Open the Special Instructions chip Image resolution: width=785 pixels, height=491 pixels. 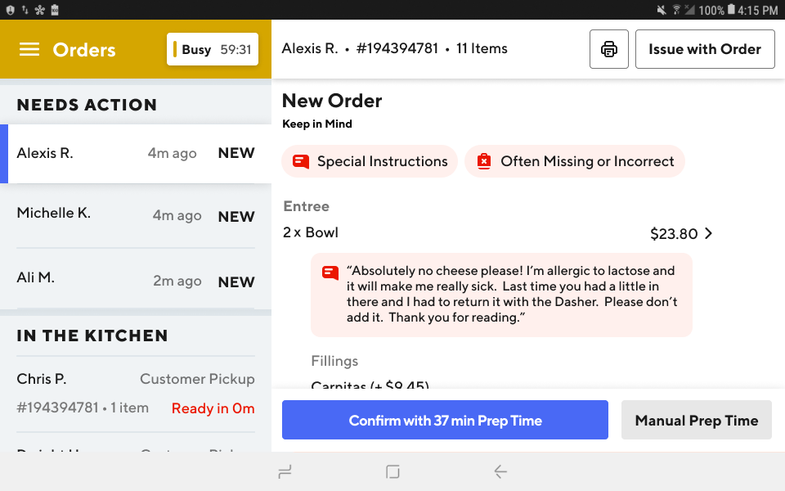tap(369, 161)
